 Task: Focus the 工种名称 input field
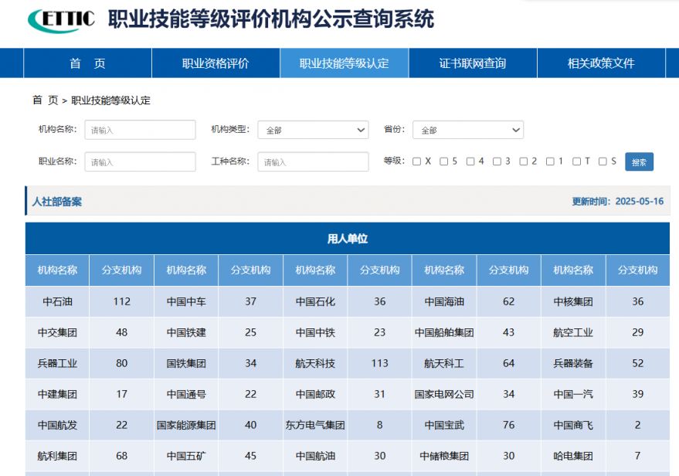[x=313, y=162]
